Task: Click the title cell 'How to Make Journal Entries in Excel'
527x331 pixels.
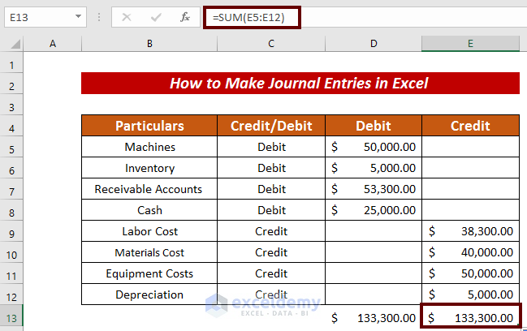Action: [x=300, y=83]
